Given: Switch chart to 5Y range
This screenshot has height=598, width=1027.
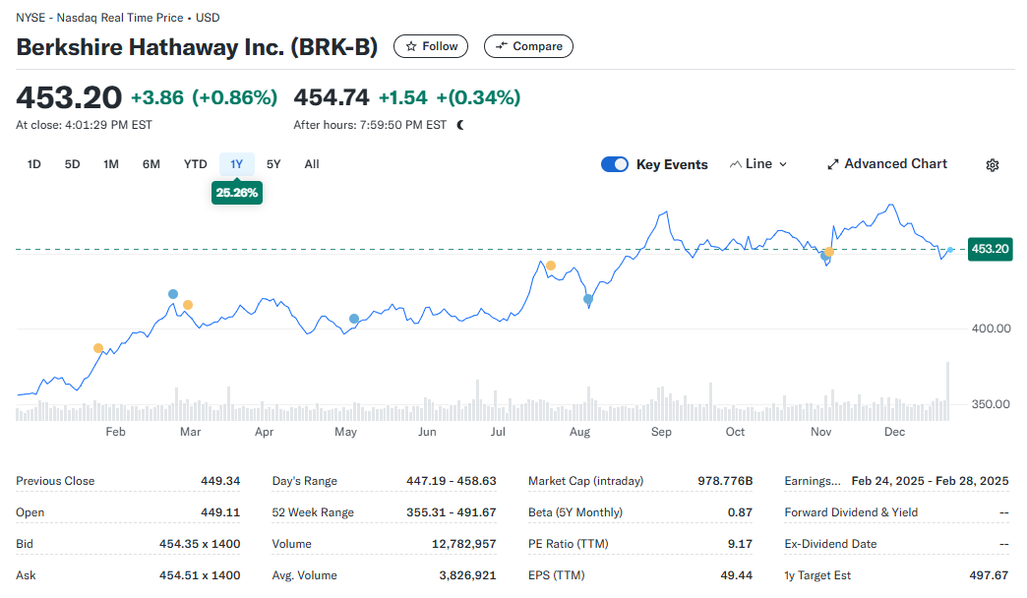Looking at the screenshot, I should (x=273, y=164).
